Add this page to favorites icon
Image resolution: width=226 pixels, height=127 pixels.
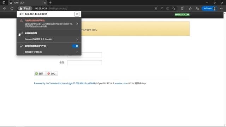(x=174, y=8)
